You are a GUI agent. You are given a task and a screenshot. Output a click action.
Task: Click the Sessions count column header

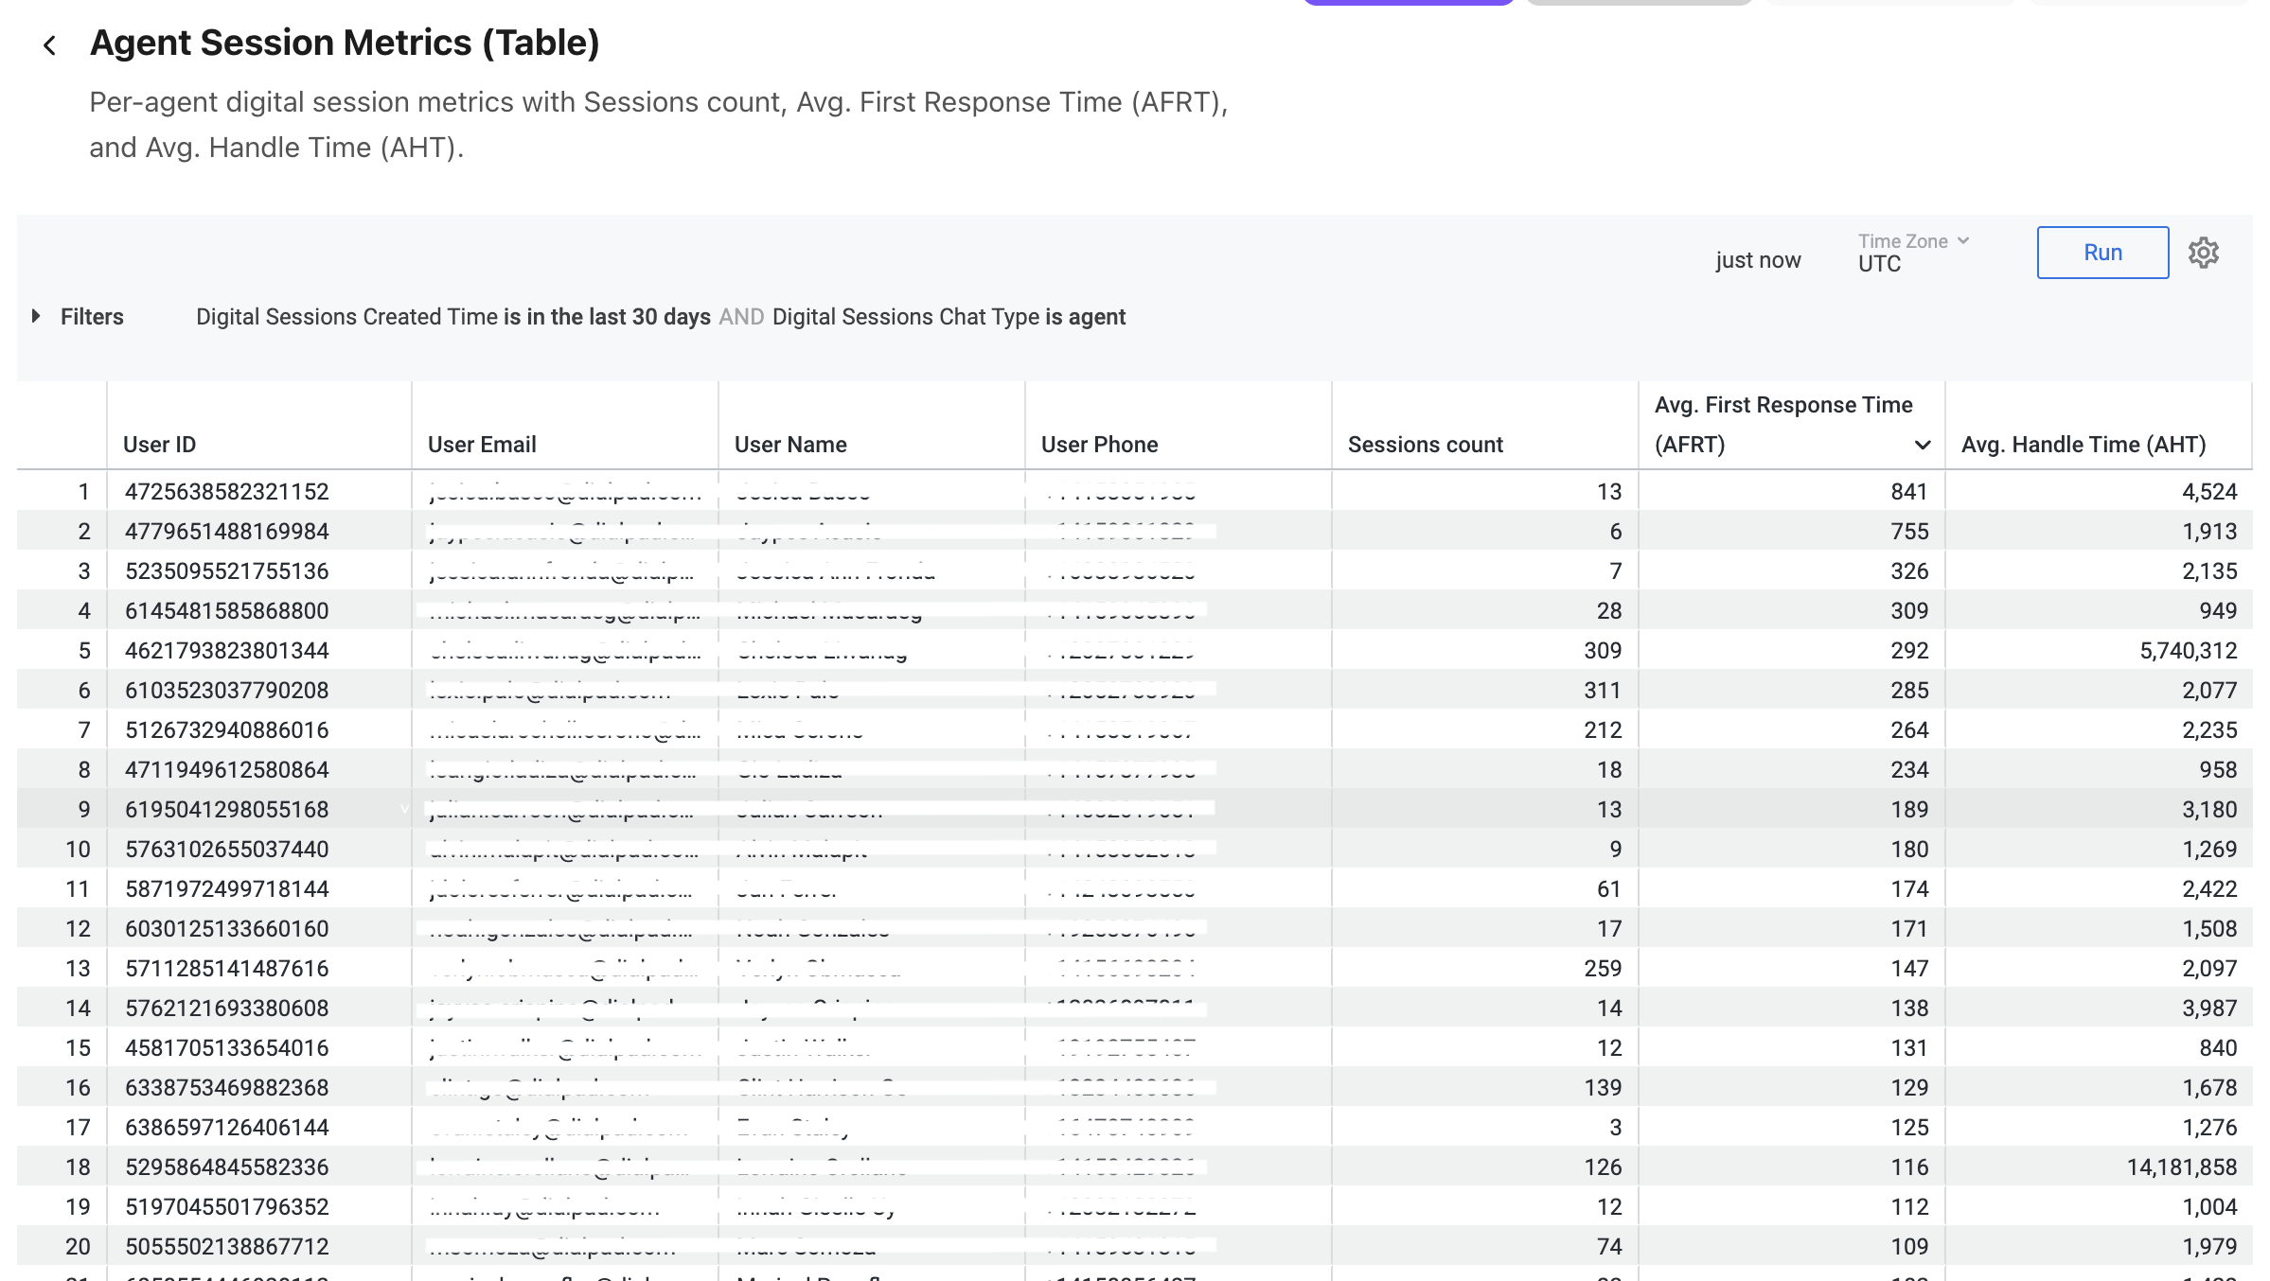click(x=1424, y=444)
